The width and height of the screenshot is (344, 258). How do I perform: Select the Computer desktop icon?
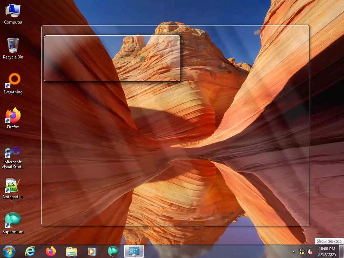click(13, 14)
